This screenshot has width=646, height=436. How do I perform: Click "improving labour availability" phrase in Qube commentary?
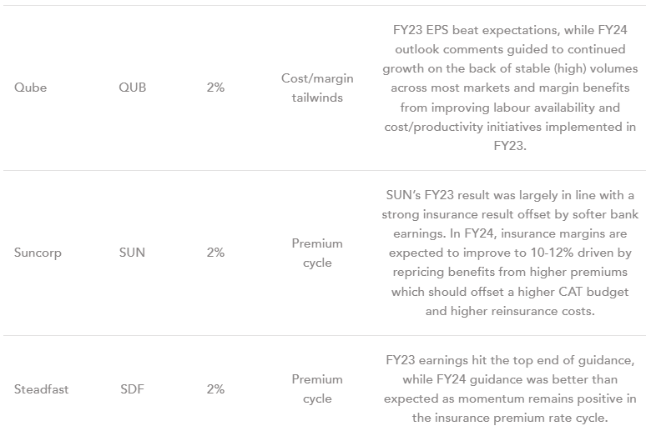click(x=541, y=108)
